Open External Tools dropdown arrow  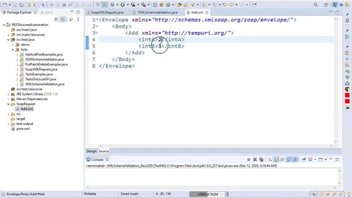click(148, 5)
